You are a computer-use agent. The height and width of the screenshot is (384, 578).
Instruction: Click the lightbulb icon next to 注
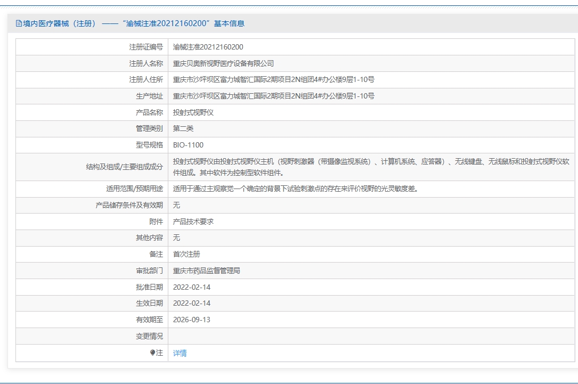click(x=152, y=353)
